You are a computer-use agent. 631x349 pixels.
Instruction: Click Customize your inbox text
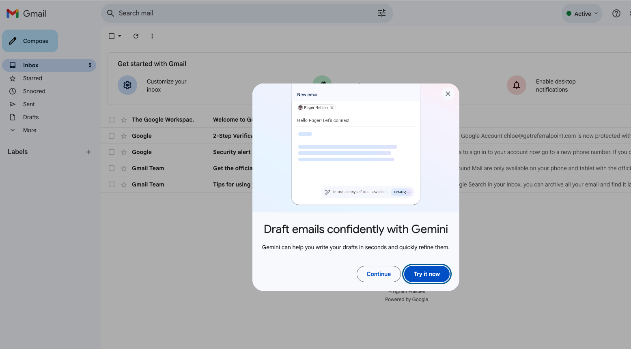[167, 86]
